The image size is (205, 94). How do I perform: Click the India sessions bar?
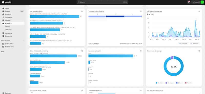pyautogui.click(x=111, y=56)
